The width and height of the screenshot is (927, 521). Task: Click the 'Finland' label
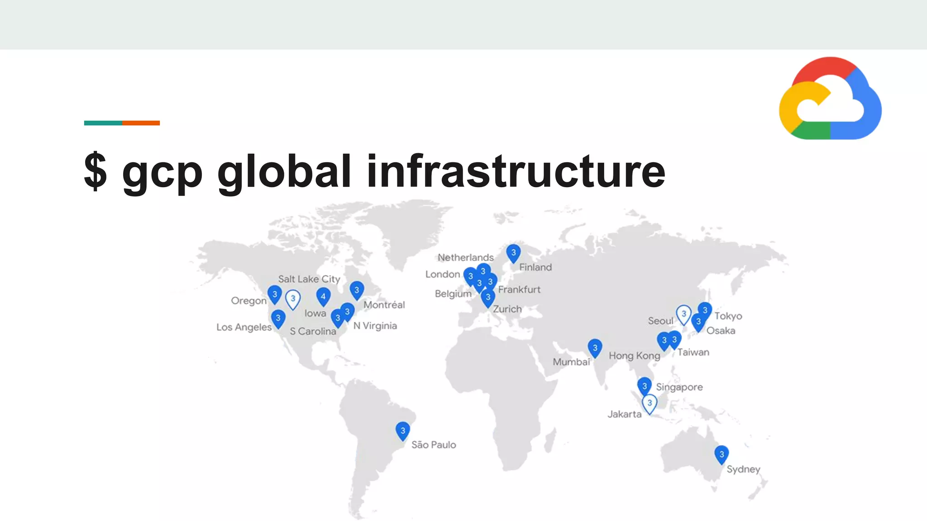pyautogui.click(x=535, y=268)
